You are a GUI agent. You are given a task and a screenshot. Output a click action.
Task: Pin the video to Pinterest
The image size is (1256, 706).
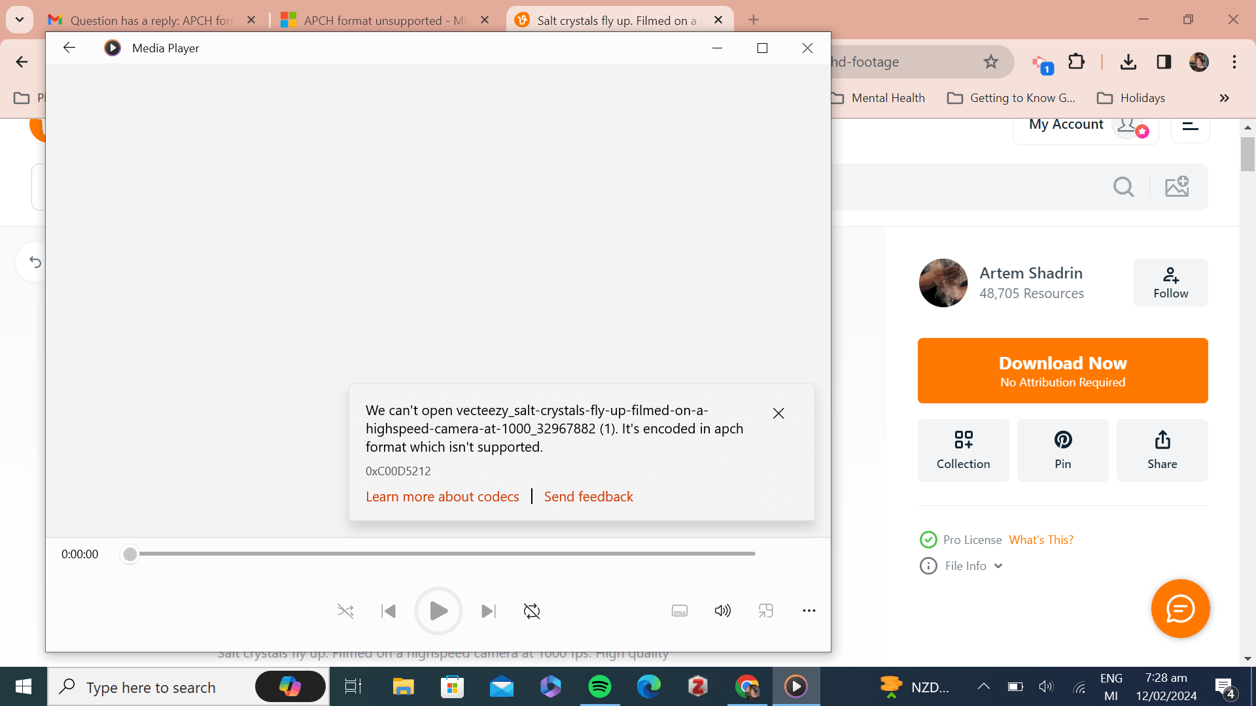[x=1062, y=450]
